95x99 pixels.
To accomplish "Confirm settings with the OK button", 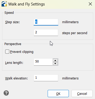I will 58,94.
